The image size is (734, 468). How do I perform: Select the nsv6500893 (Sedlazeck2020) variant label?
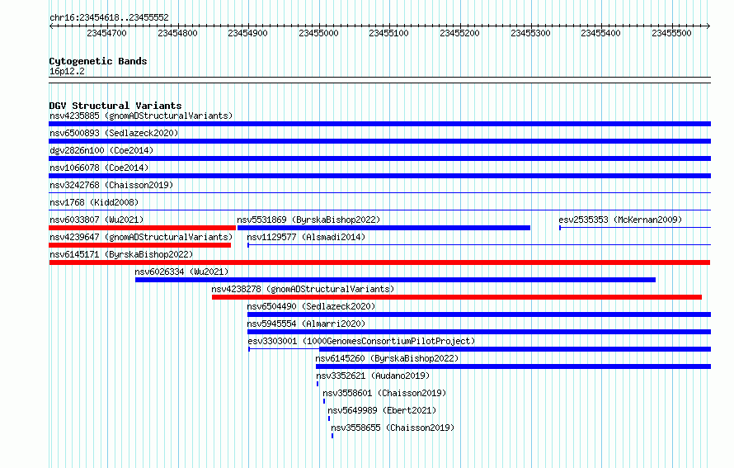(x=114, y=133)
